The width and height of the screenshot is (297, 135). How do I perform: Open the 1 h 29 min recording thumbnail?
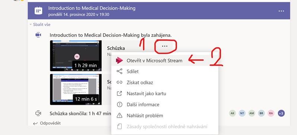point(76,56)
